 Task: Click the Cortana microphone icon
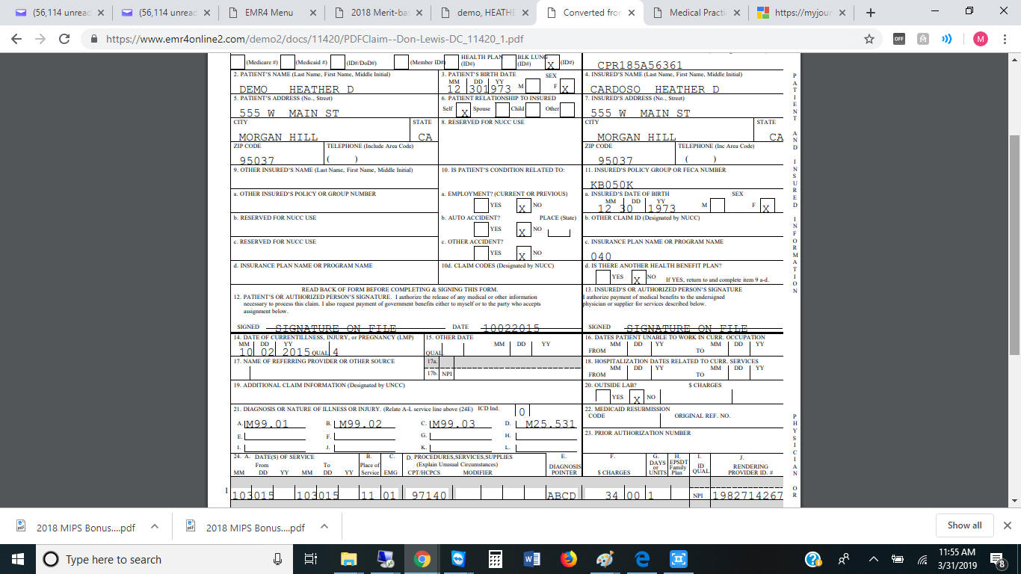(277, 559)
